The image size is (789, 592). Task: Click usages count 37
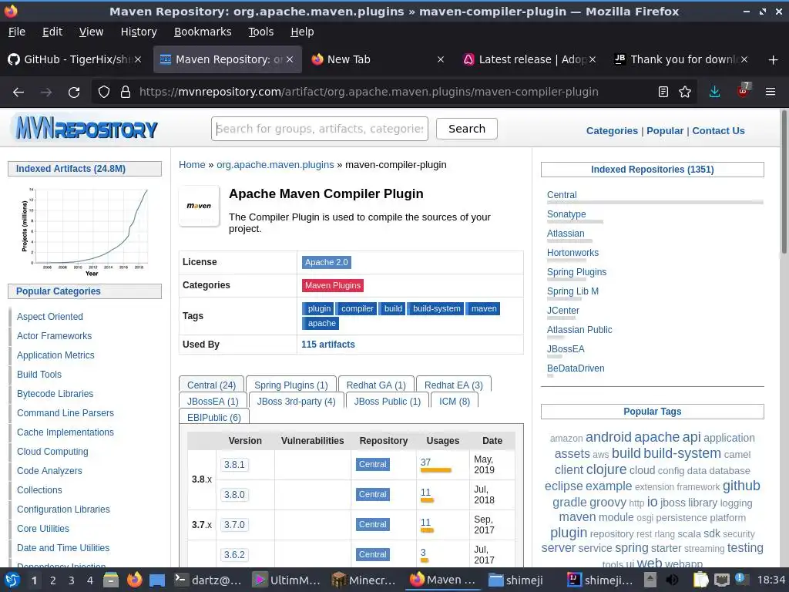coord(425,462)
